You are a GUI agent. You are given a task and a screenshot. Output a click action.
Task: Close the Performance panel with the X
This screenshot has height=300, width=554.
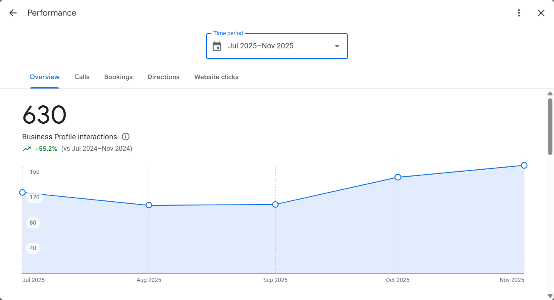pos(541,13)
